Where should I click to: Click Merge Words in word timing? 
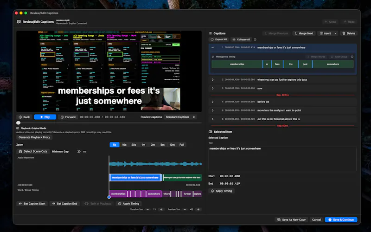click(x=315, y=57)
